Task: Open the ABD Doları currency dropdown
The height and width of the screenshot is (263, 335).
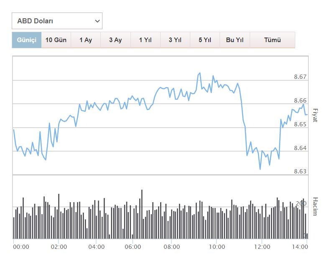Action: tap(57, 21)
